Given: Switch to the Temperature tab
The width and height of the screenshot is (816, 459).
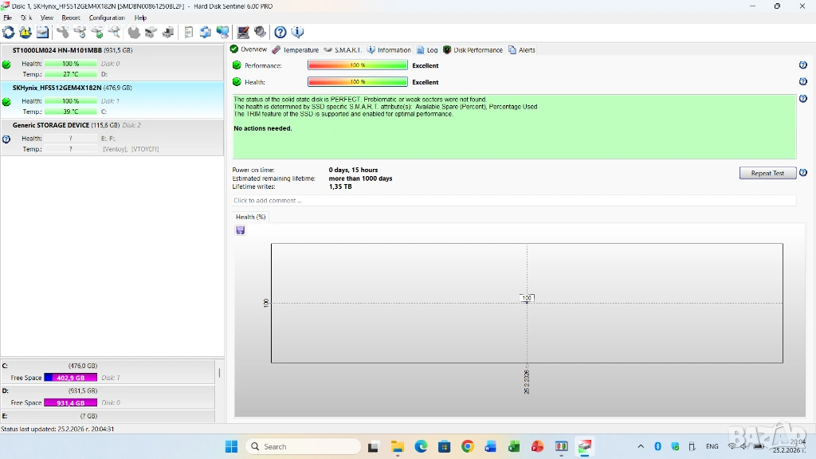Looking at the screenshot, I should pos(296,50).
